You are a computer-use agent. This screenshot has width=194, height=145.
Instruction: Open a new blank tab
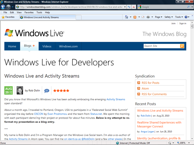79,18
